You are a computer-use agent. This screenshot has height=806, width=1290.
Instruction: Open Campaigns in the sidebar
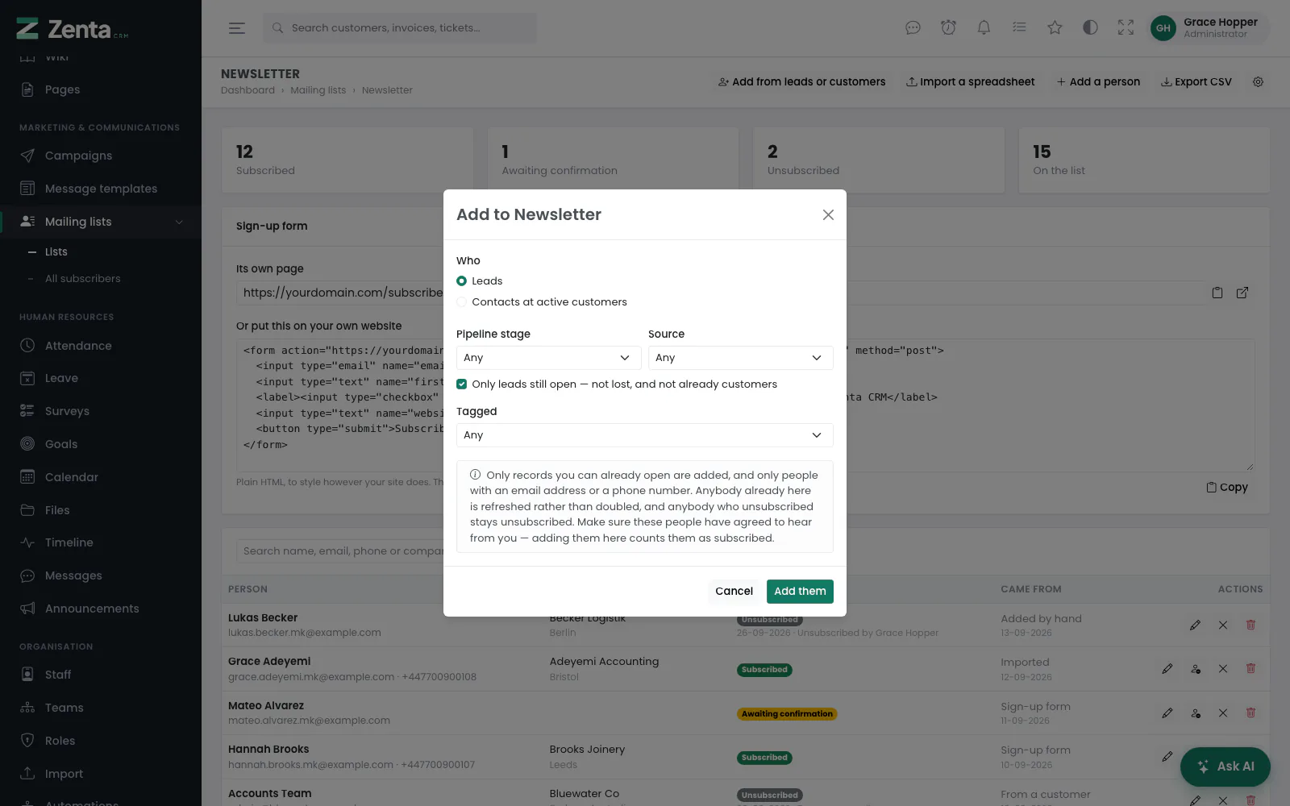(x=101, y=156)
